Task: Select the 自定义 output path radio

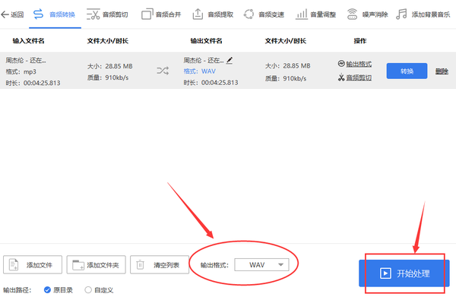Action: click(88, 290)
